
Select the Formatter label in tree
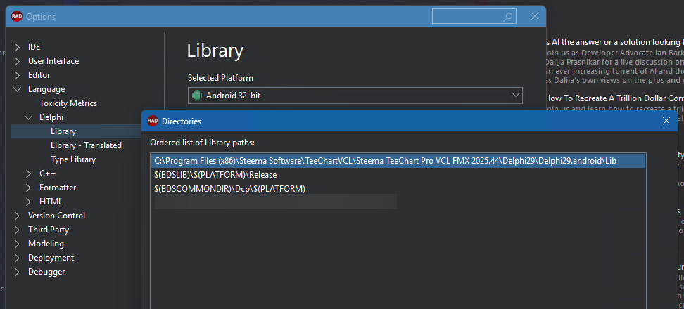[58, 188]
